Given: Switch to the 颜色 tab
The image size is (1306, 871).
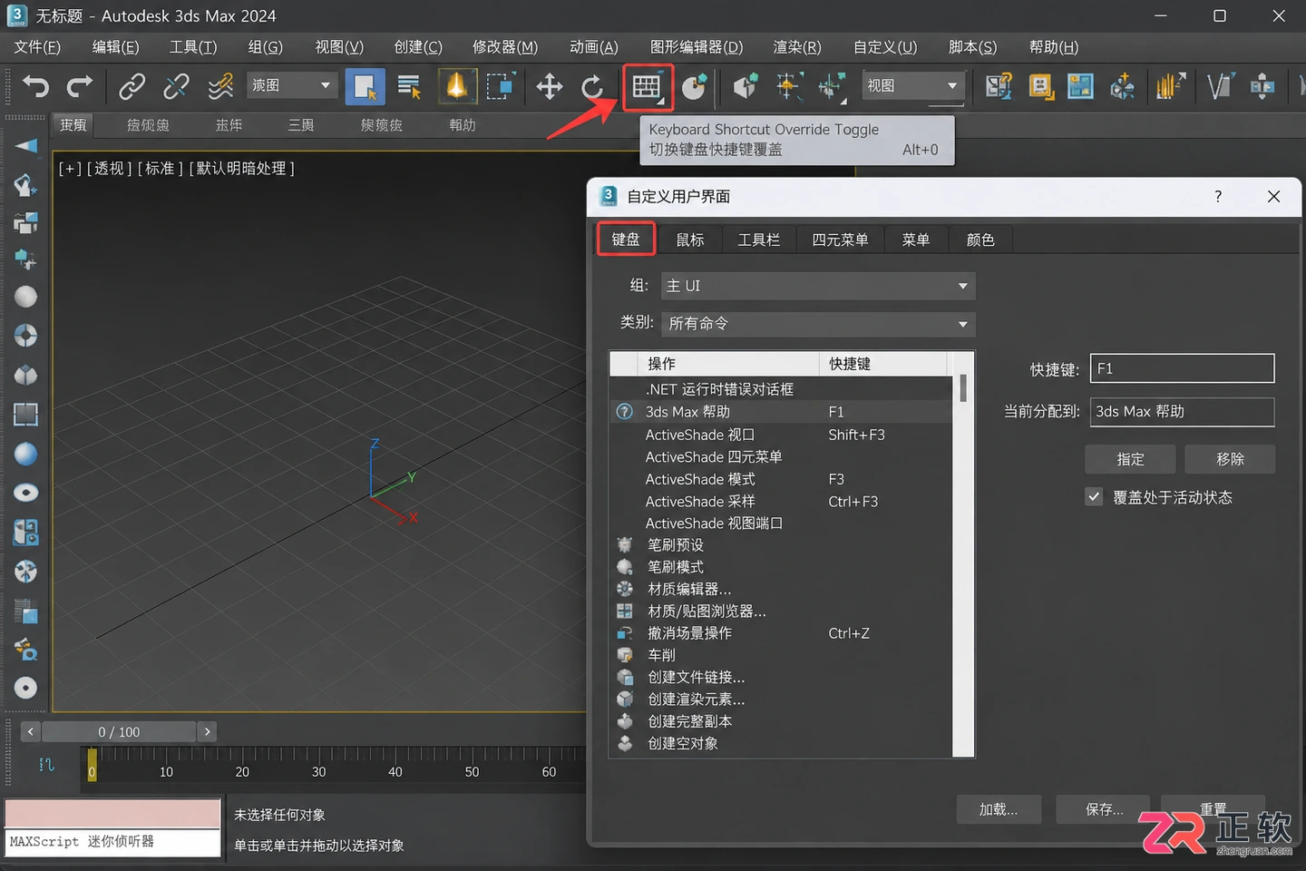Looking at the screenshot, I should pyautogui.click(x=980, y=240).
